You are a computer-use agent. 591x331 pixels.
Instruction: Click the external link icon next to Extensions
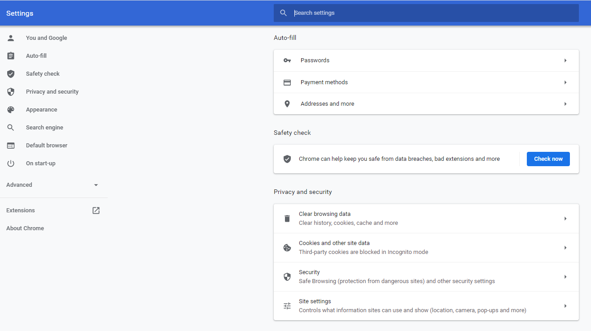tap(96, 211)
